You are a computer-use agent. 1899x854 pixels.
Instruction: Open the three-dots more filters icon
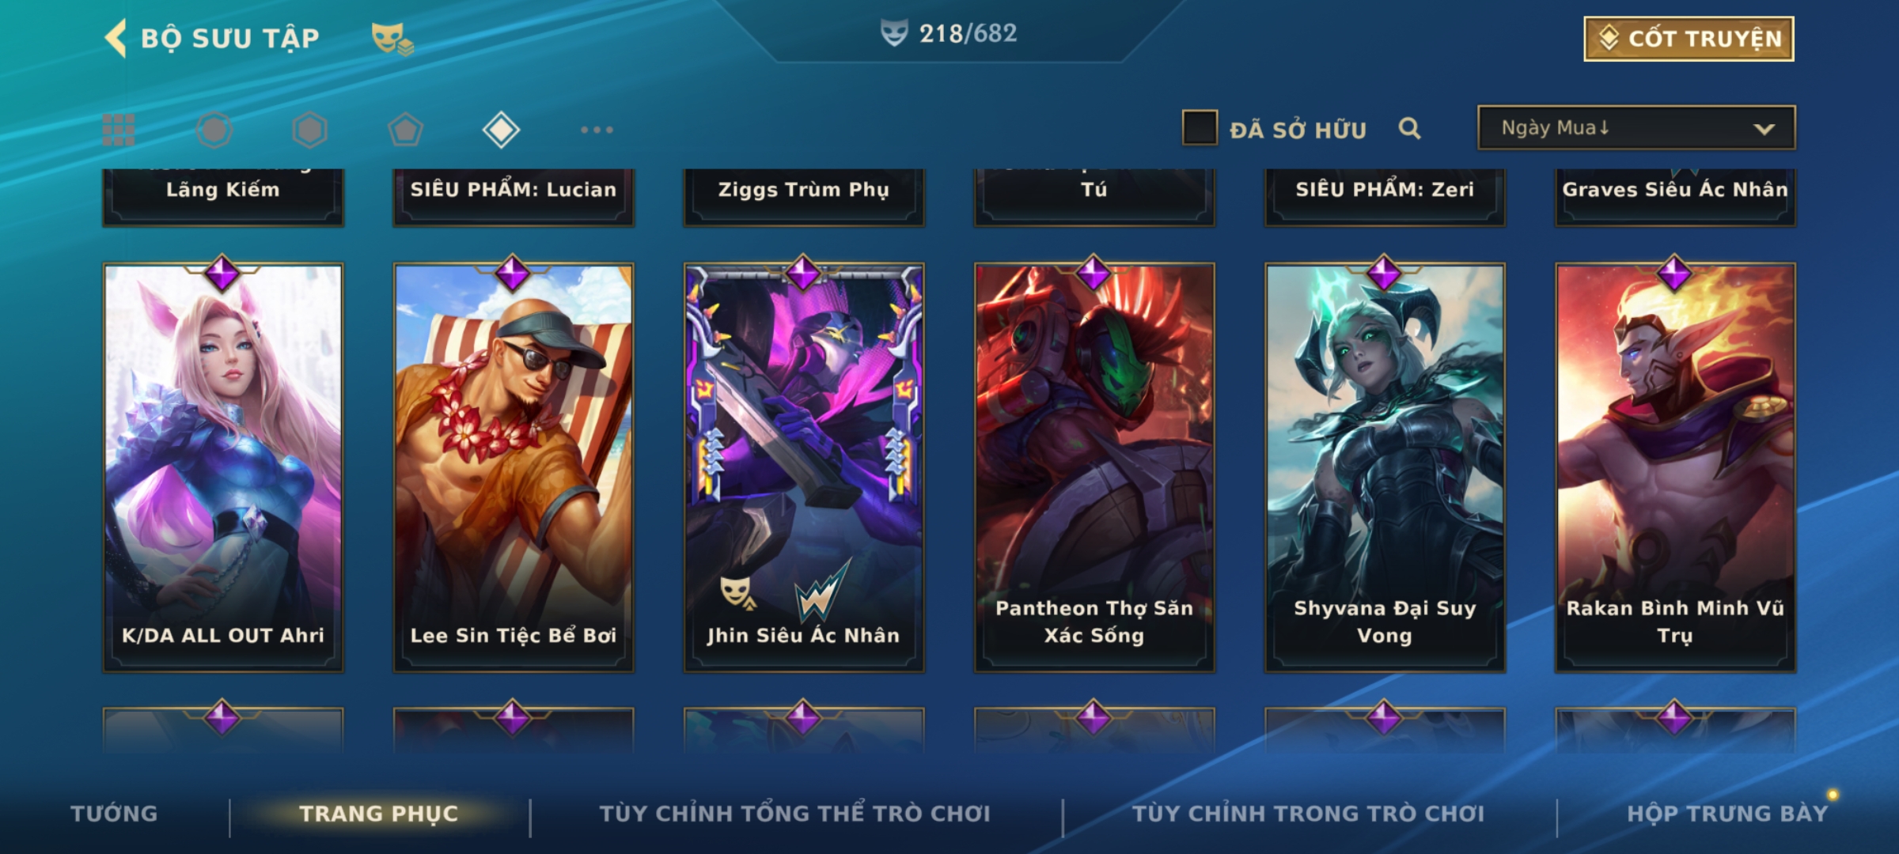click(597, 130)
